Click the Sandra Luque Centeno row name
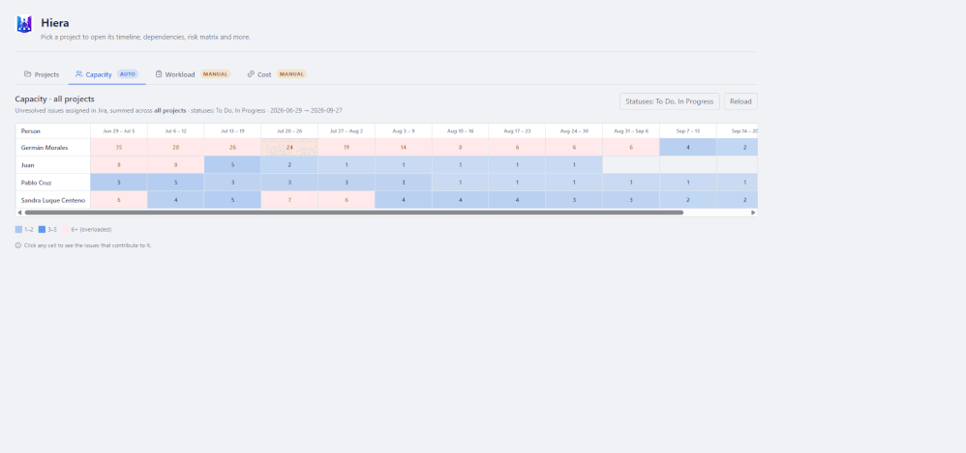The image size is (966, 453). [53, 200]
